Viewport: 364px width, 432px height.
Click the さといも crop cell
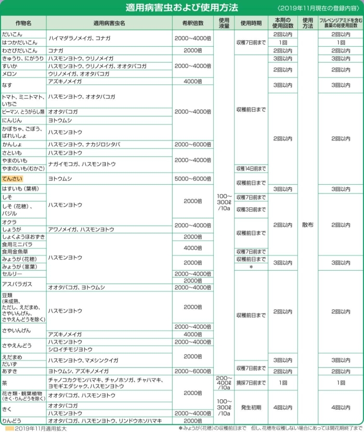(23, 153)
